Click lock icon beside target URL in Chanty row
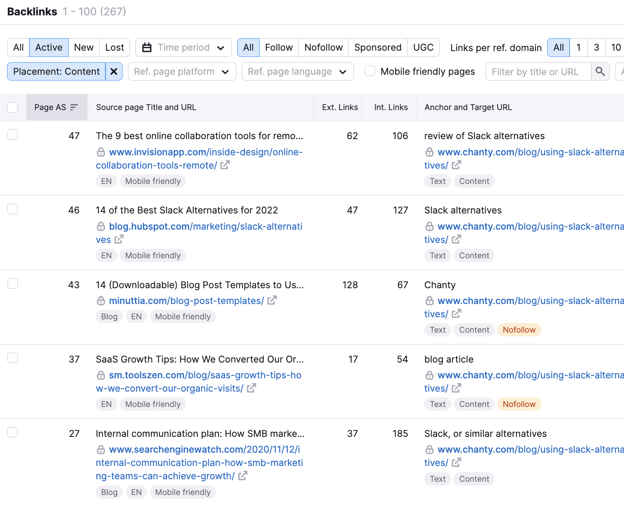Image resolution: width=624 pixels, height=505 pixels. click(x=430, y=300)
